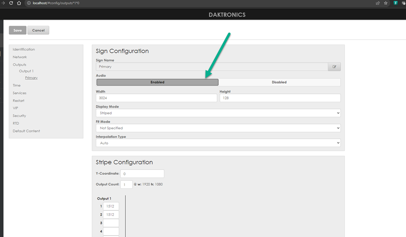Click the browser home icon
Viewport: 406px width, 237px height.
click(x=19, y=3)
